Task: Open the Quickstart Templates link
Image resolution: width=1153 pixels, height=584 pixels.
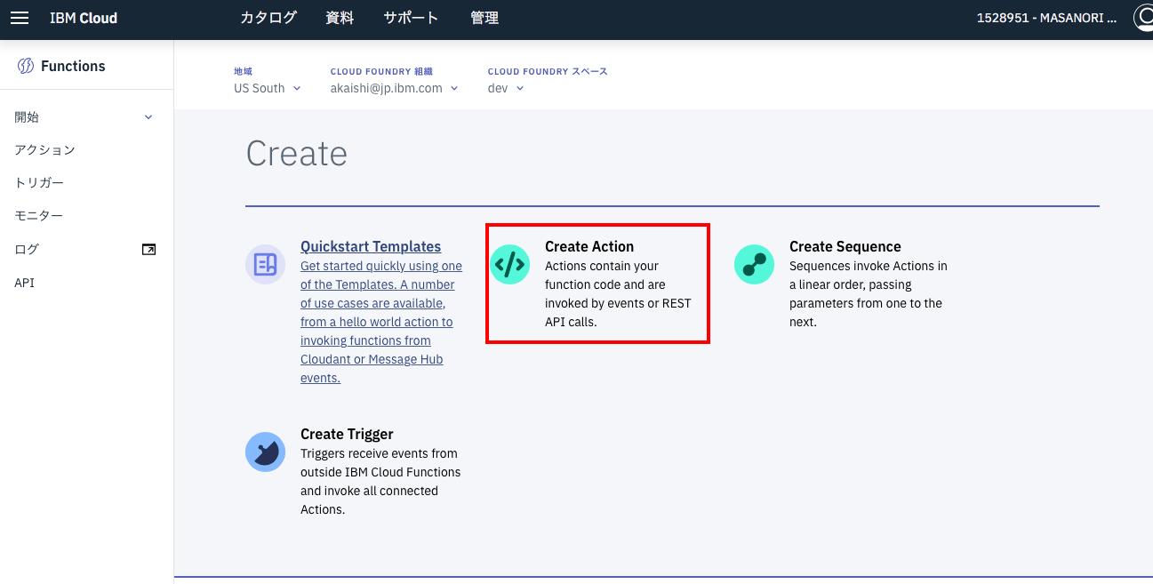Action: coord(371,246)
